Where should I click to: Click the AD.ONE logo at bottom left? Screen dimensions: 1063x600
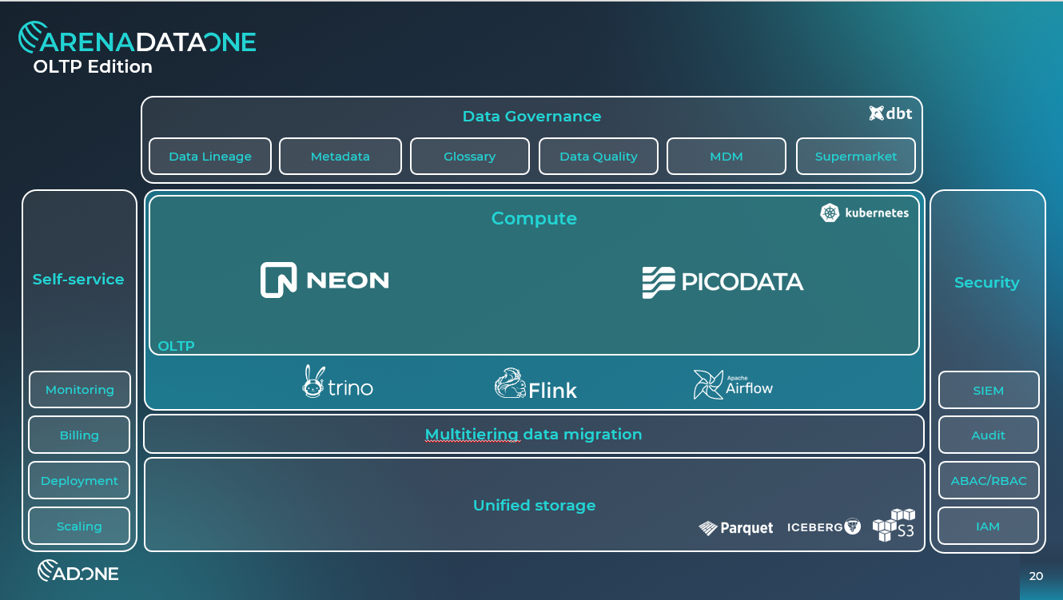78,571
